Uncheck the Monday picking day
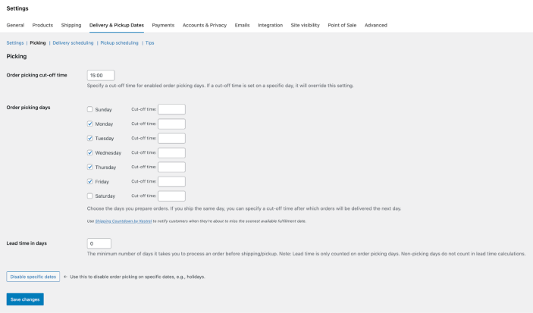Screen dimensions: 533x313 [90, 124]
